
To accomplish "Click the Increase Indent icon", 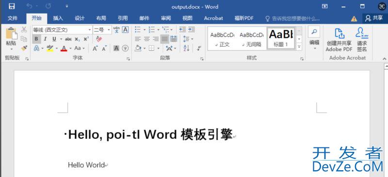I will click(x=192, y=30).
